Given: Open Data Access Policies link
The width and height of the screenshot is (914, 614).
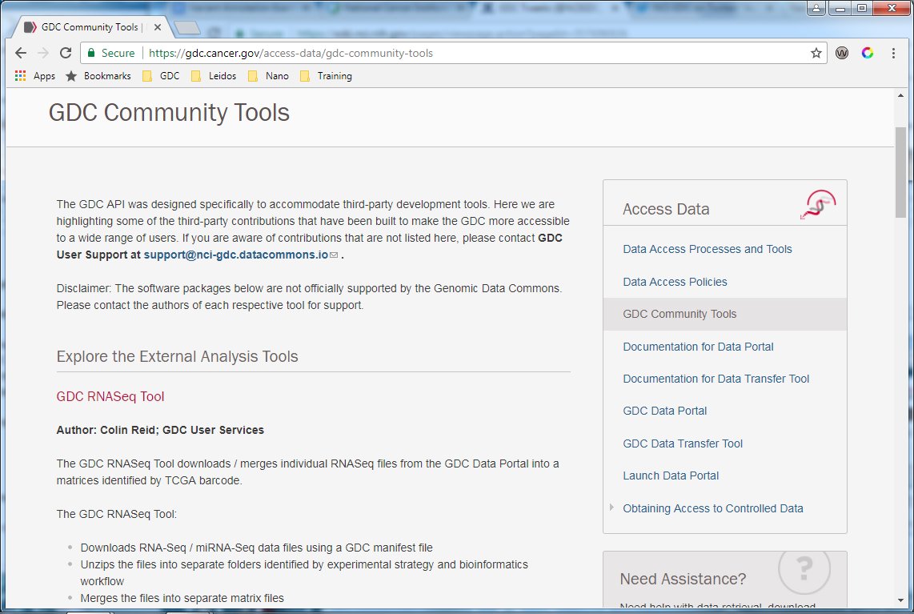Looking at the screenshot, I should (x=675, y=282).
